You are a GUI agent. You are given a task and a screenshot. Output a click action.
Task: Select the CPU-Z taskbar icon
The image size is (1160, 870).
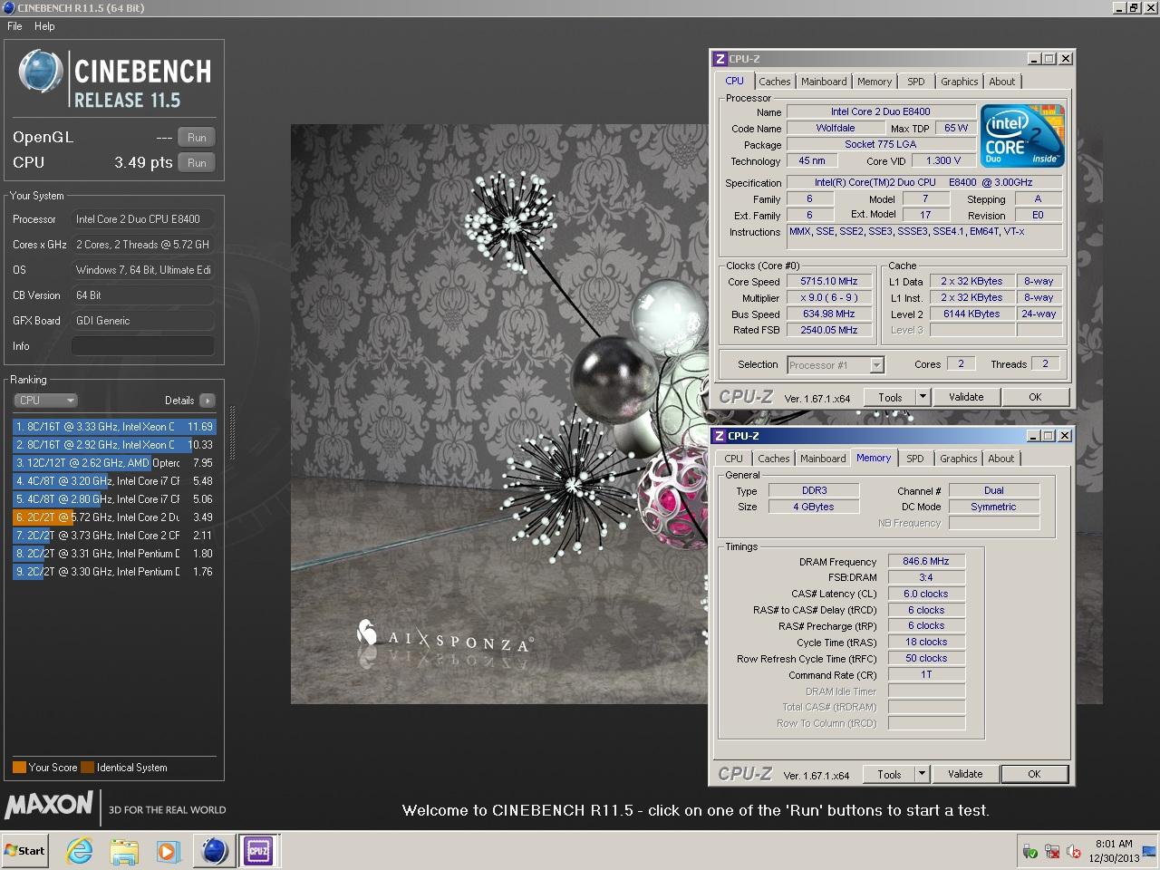pos(259,851)
